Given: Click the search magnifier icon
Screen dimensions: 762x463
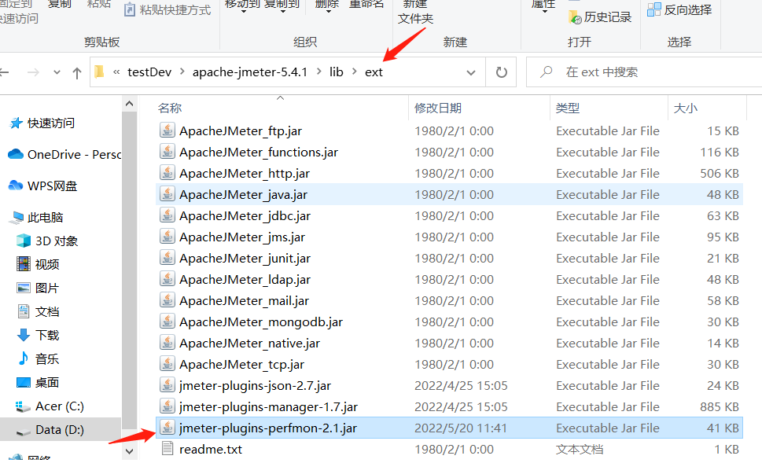Looking at the screenshot, I should pos(547,72).
